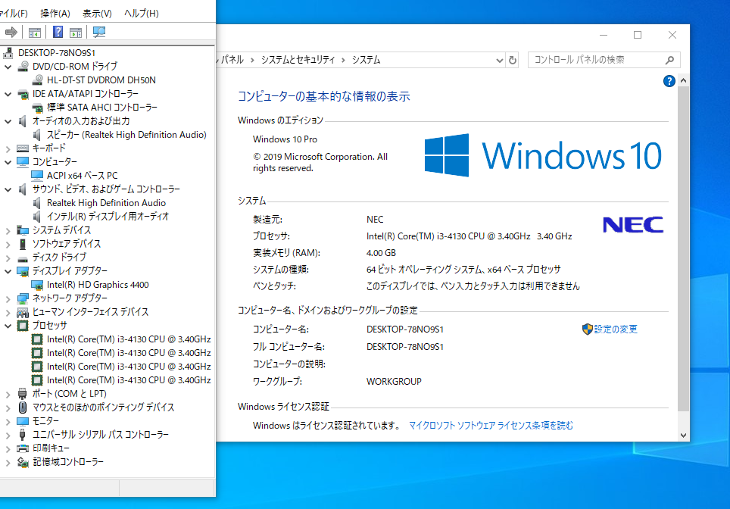Viewport: 730px width, 509px height.
Task: Click システム in the address breadcrumb
Action: tap(366, 60)
